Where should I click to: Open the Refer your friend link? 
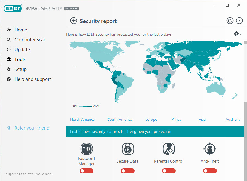tap(32, 128)
